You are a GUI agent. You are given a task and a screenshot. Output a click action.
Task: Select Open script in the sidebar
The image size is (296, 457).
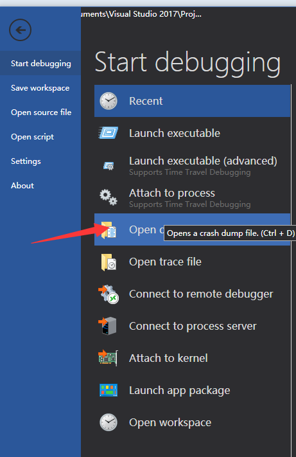coord(32,137)
